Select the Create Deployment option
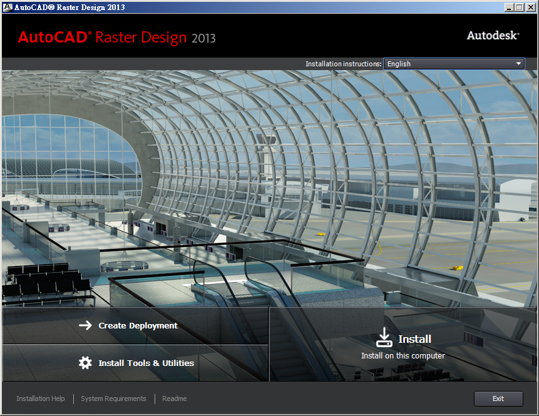Viewport: 539px width, 416px height. pyautogui.click(x=138, y=325)
